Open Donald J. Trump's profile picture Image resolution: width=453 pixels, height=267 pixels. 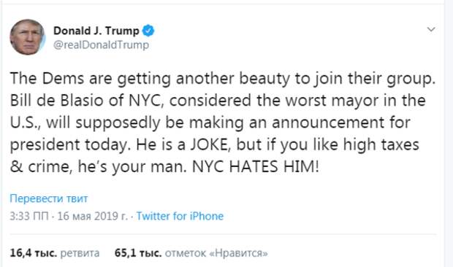tap(28, 37)
